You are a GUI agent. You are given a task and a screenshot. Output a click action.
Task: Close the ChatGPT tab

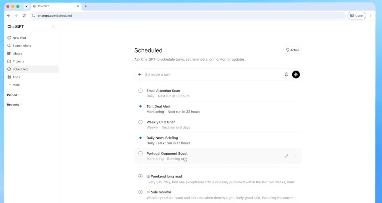point(78,6)
